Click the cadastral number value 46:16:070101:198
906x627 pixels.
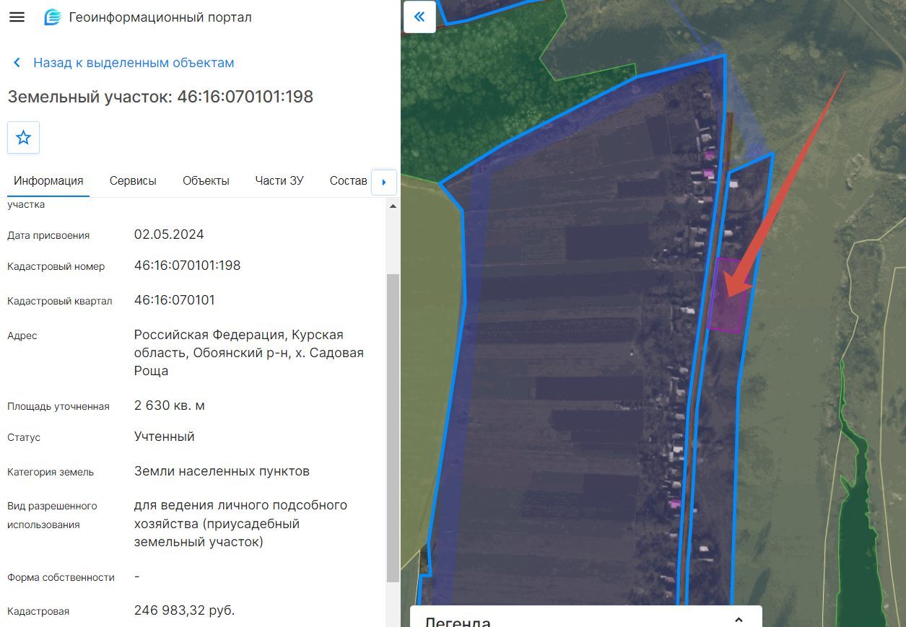[188, 266]
